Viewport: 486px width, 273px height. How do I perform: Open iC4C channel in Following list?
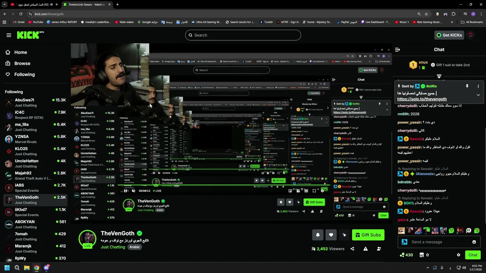[x=35, y=115]
